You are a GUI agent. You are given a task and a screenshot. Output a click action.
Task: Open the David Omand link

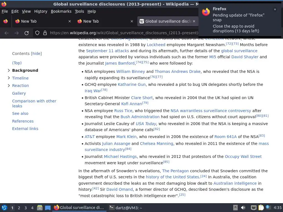119,189
